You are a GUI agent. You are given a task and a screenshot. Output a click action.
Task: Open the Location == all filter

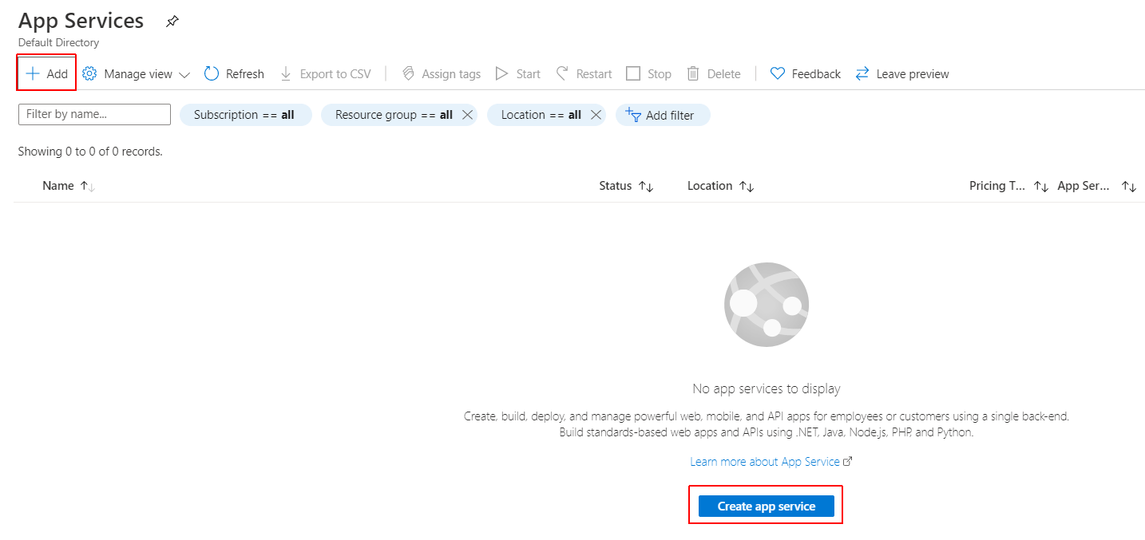click(x=541, y=115)
